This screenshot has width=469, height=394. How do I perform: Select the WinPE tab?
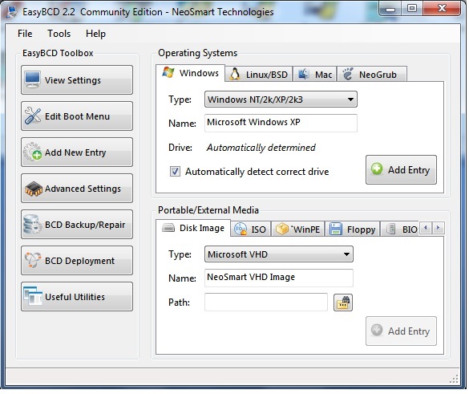pos(298,229)
